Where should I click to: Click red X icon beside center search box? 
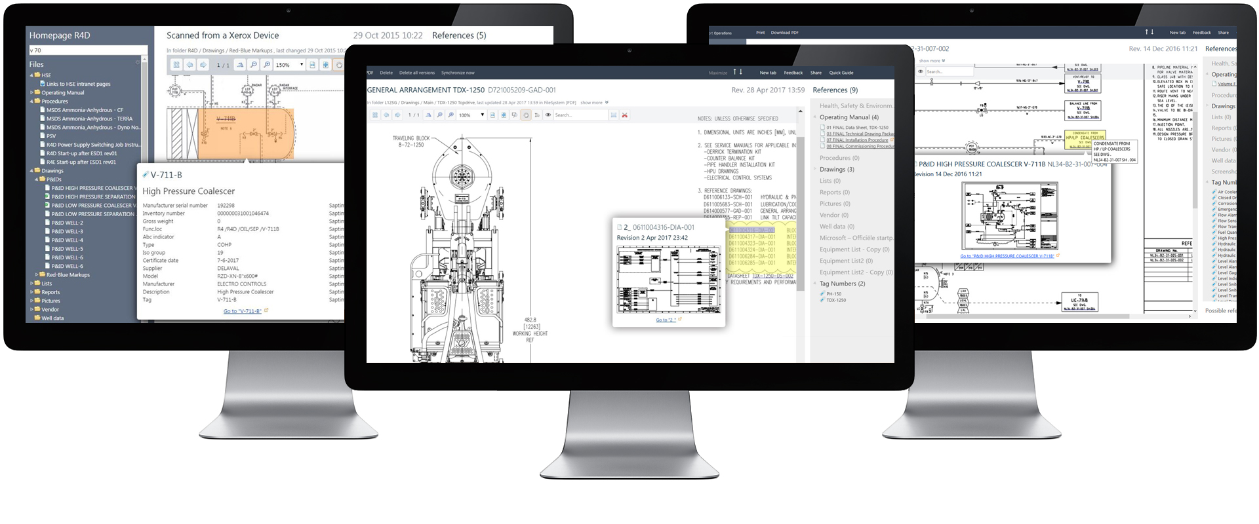coord(625,115)
